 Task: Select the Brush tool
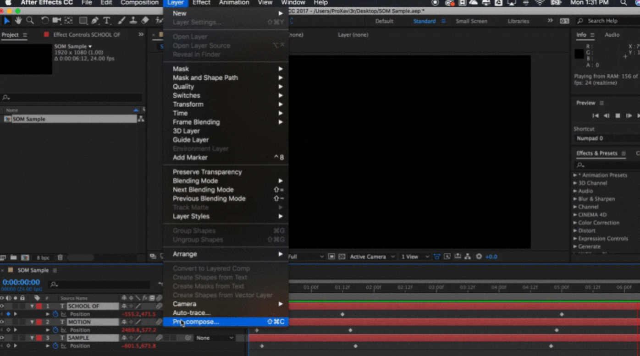pyautogui.click(x=121, y=21)
